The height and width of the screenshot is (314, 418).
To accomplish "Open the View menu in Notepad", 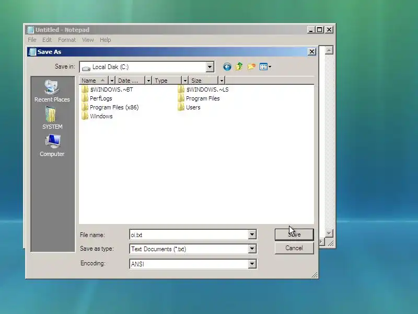I will [x=88, y=40].
